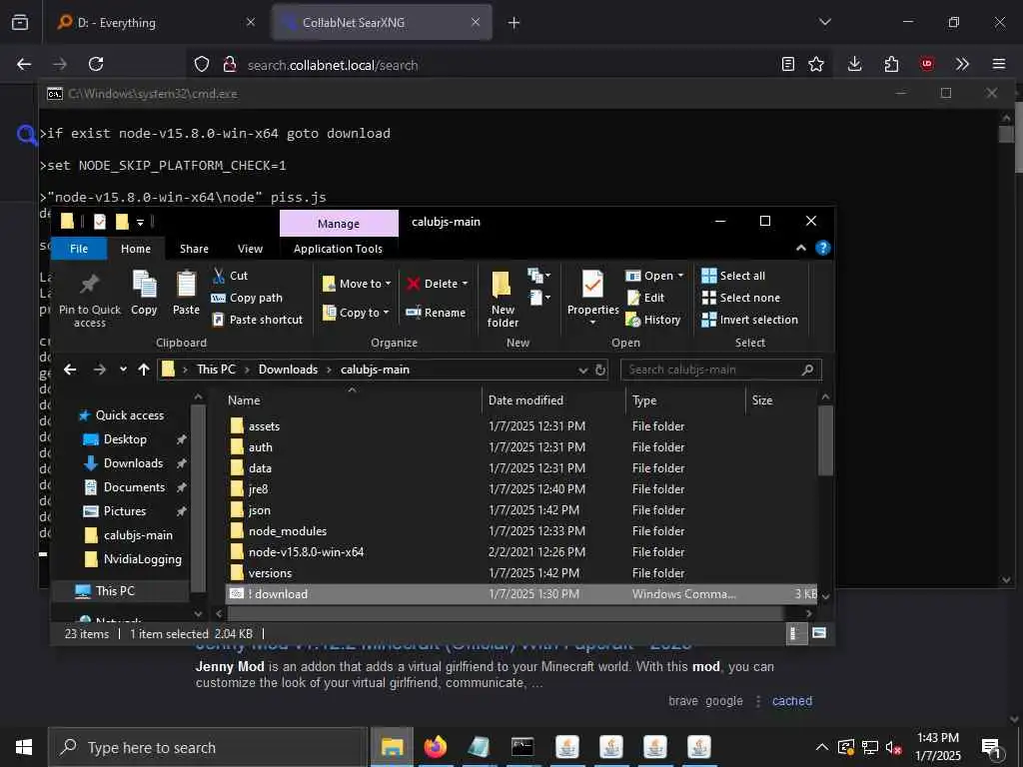1023x767 pixels.
Task: Open Copy to dropdown
Action: click(x=357, y=313)
